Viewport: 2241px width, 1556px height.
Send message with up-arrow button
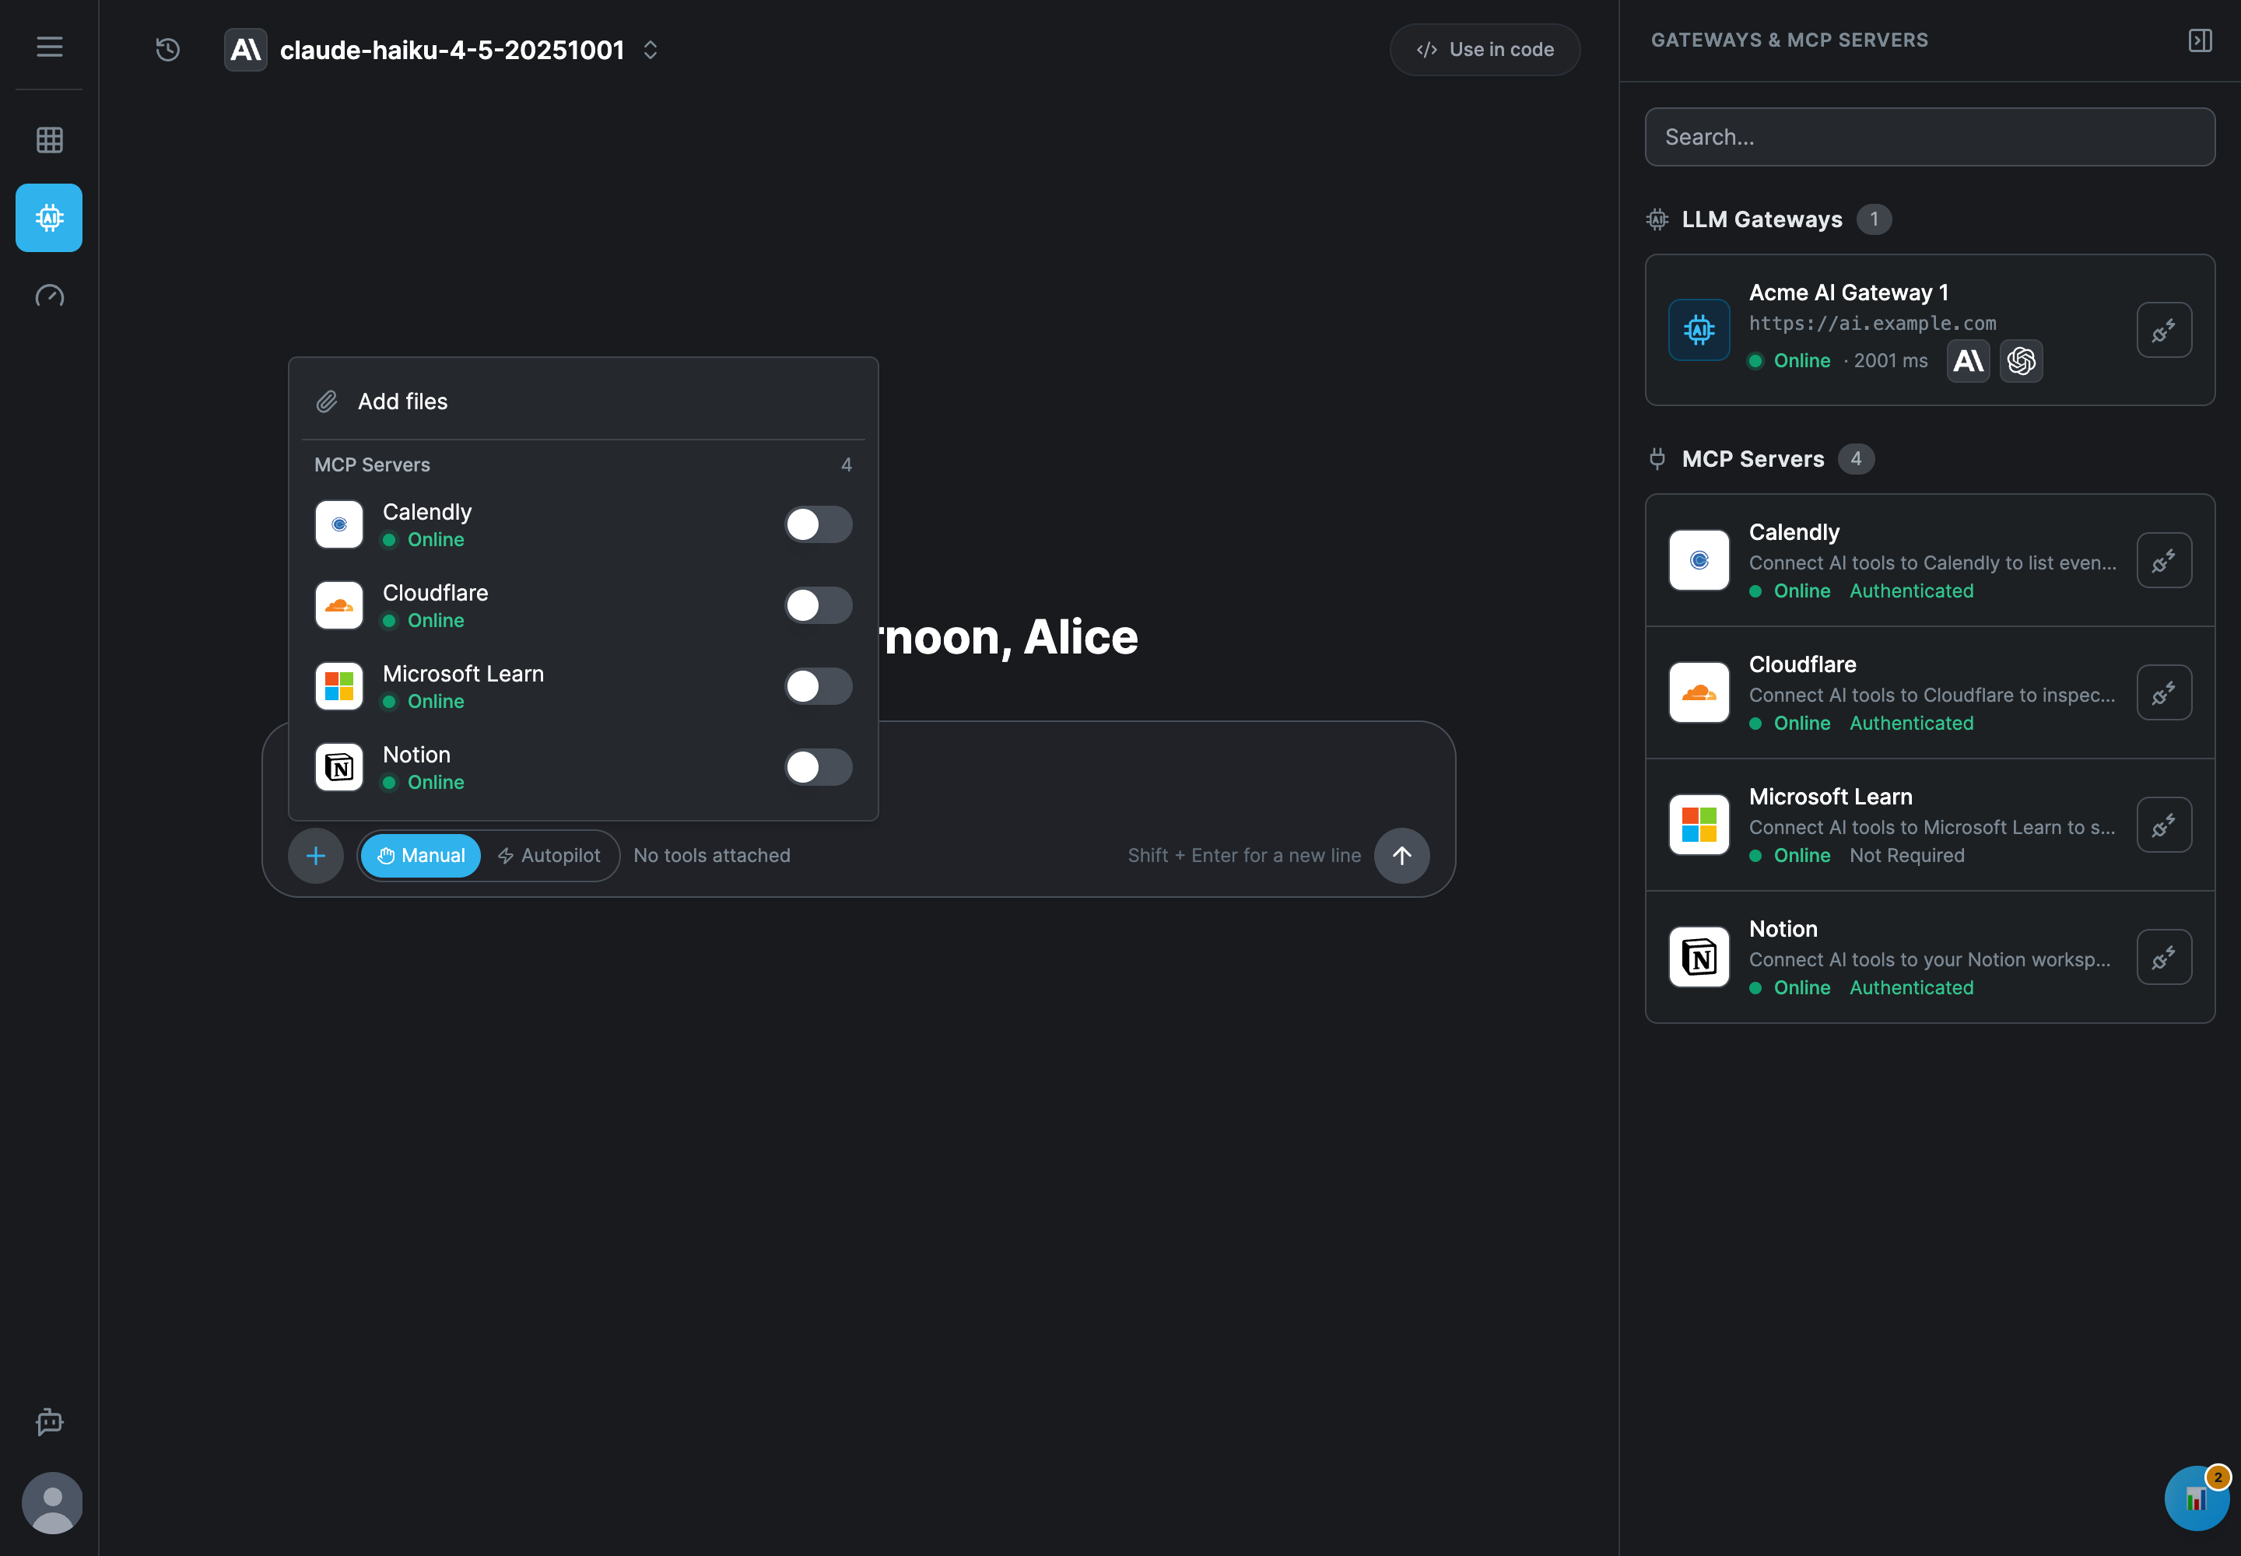pos(1401,856)
